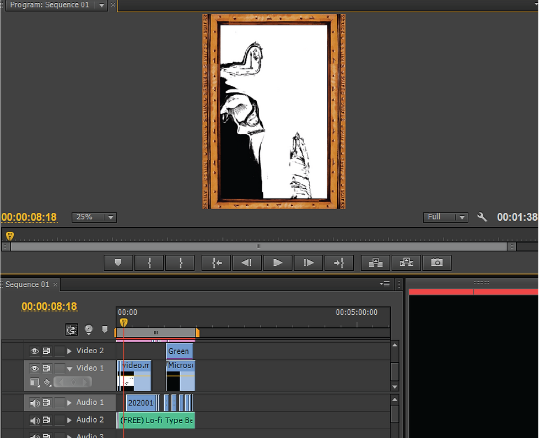
Task: Open the Full playback resolution dropdown
Action: tap(445, 217)
